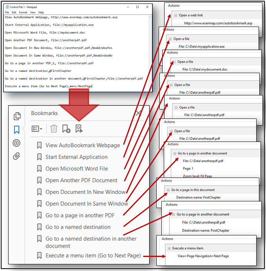This screenshot has height=271, width=266.
Task: Collapse Open a file action for myapplication.exe
Action: 170,39
